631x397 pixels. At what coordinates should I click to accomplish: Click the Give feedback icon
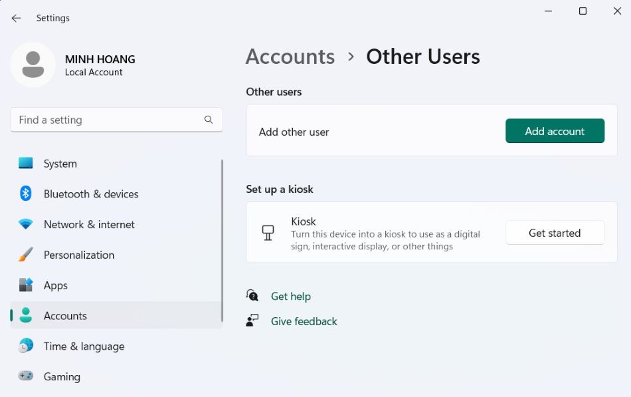252,321
